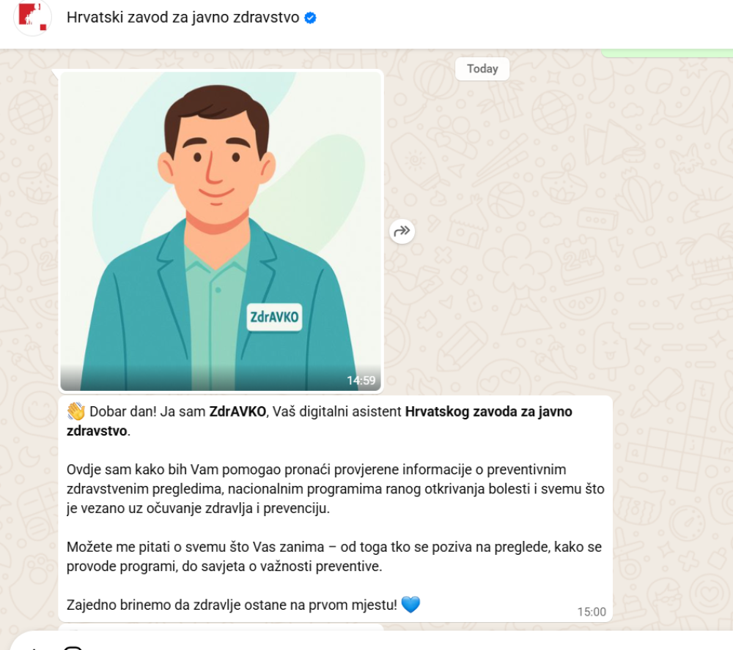Click the paragraph starting with Možete me pitati
733x650 pixels.
(334, 556)
